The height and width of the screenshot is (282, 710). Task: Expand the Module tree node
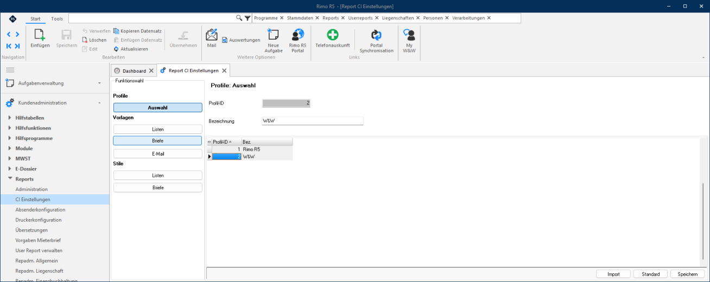[x=10, y=148]
